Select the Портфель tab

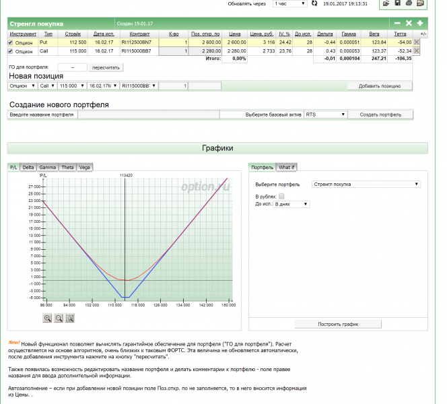tap(263, 168)
